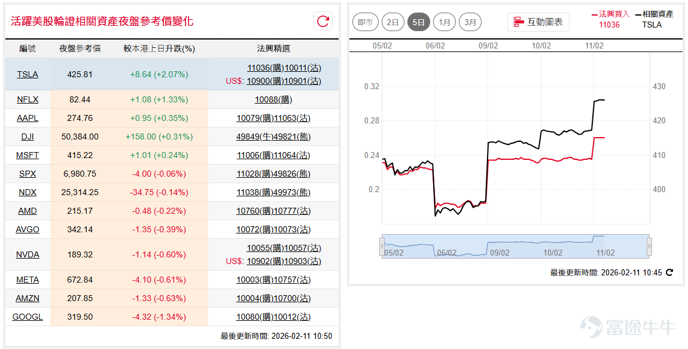Open warrant 11006(購) for MSFT
The width and height of the screenshot is (688, 349).
click(255, 155)
